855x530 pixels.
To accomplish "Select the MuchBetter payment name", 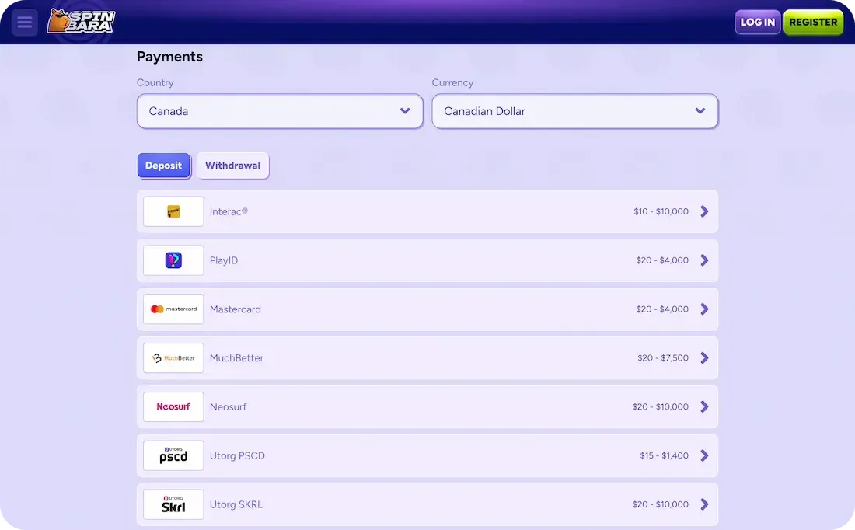I will pos(236,358).
